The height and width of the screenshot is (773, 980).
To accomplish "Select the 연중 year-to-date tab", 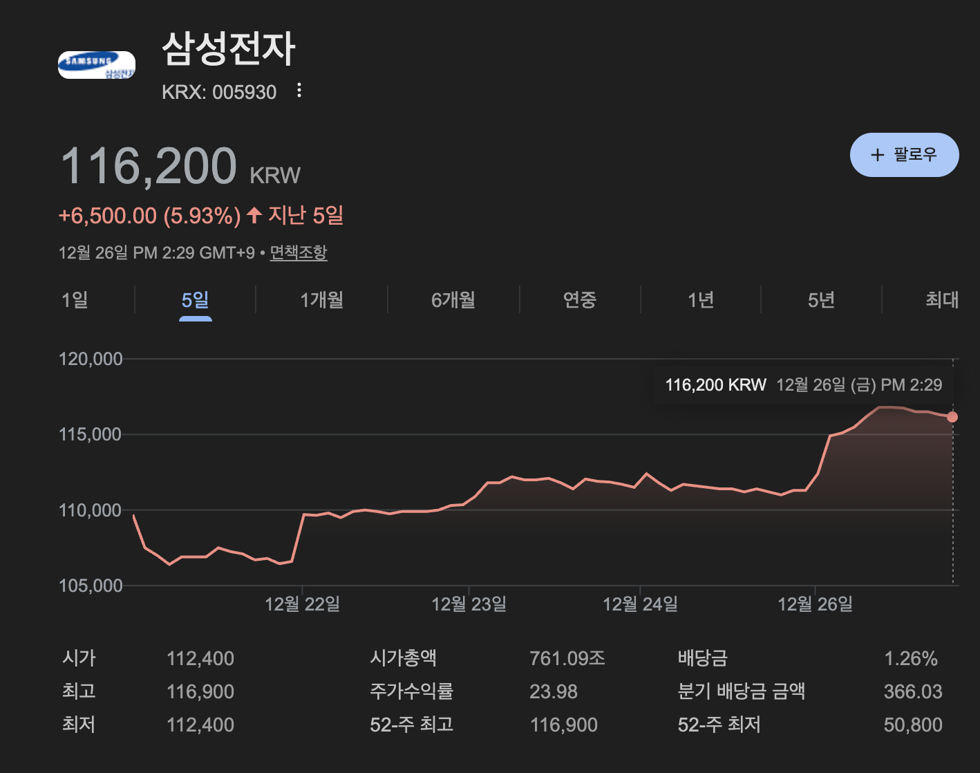I will pos(580,300).
